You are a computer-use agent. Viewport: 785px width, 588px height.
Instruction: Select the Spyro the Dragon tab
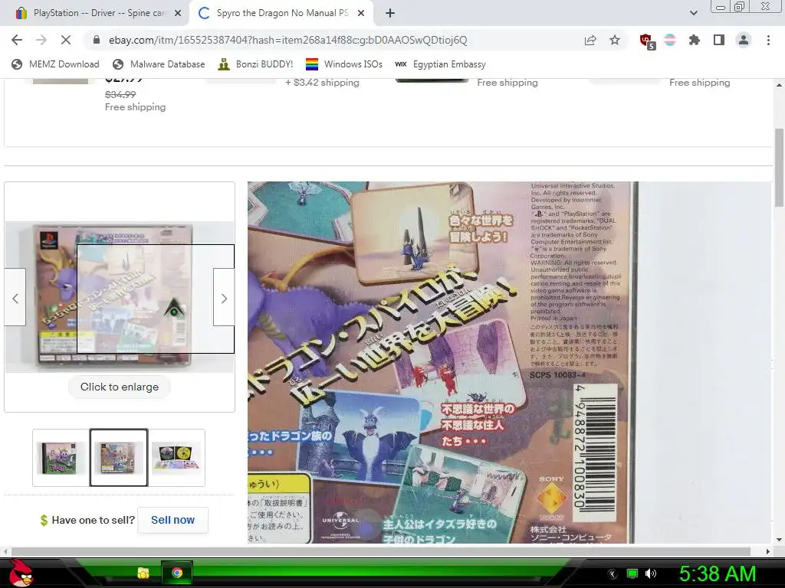tap(281, 13)
